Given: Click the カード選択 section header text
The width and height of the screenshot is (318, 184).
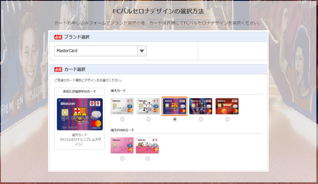Looking at the screenshot, I should [75, 70].
